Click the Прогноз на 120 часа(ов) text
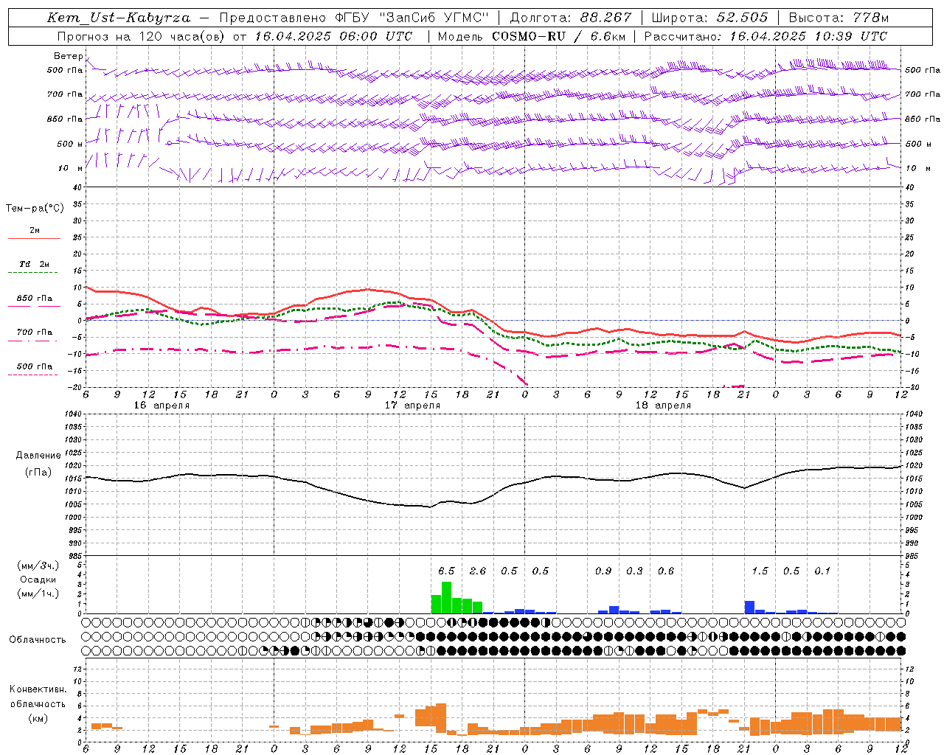Image resolution: width=944 pixels, height=755 pixels. pyautogui.click(x=142, y=36)
